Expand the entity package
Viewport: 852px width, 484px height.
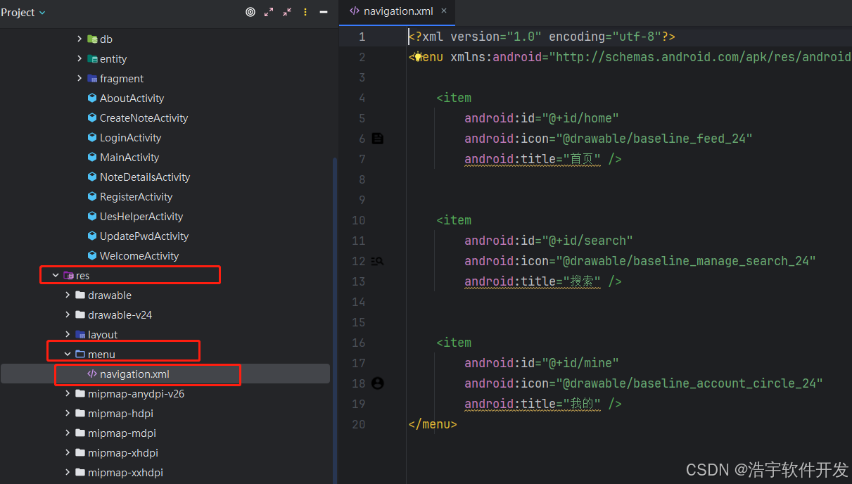80,59
